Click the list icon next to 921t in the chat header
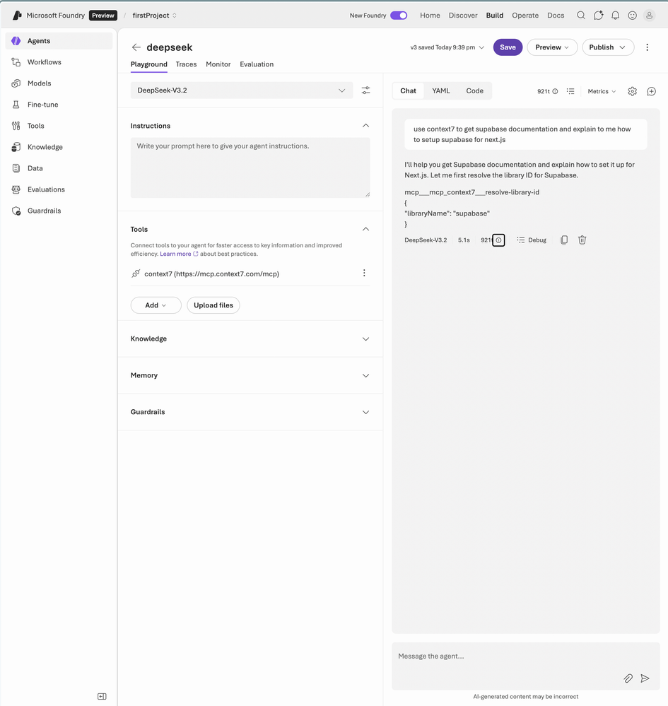 570,91
